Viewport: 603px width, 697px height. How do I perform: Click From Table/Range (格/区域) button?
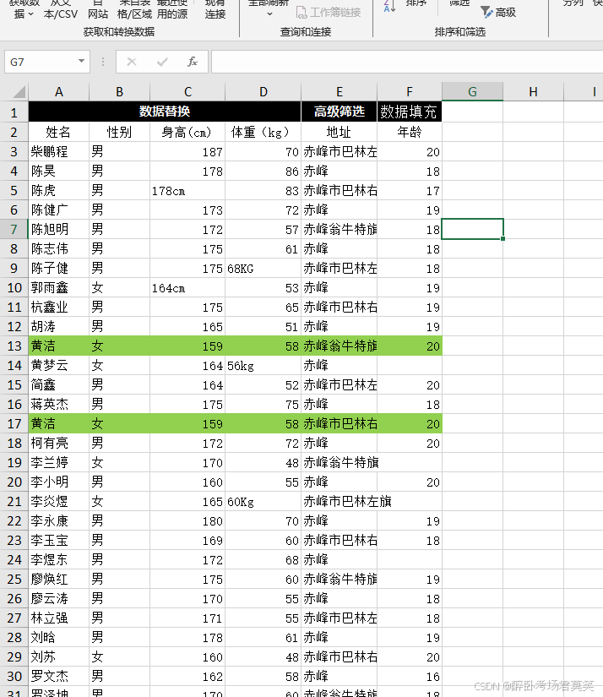pos(134,10)
